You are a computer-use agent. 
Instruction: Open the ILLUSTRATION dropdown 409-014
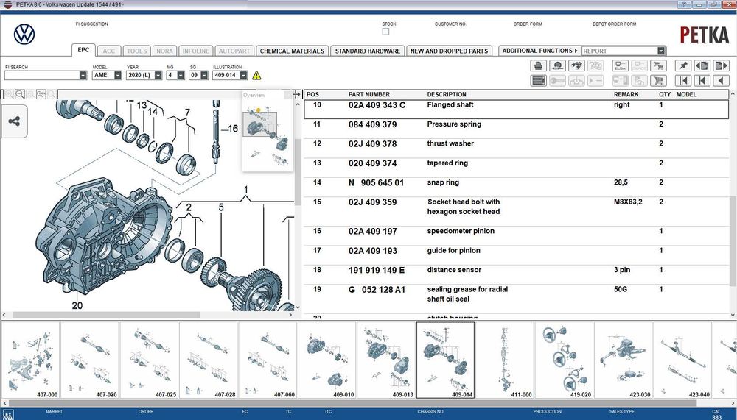230,75
